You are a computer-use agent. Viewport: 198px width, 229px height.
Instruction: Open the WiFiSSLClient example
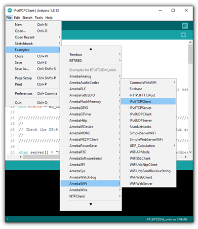[148, 159]
